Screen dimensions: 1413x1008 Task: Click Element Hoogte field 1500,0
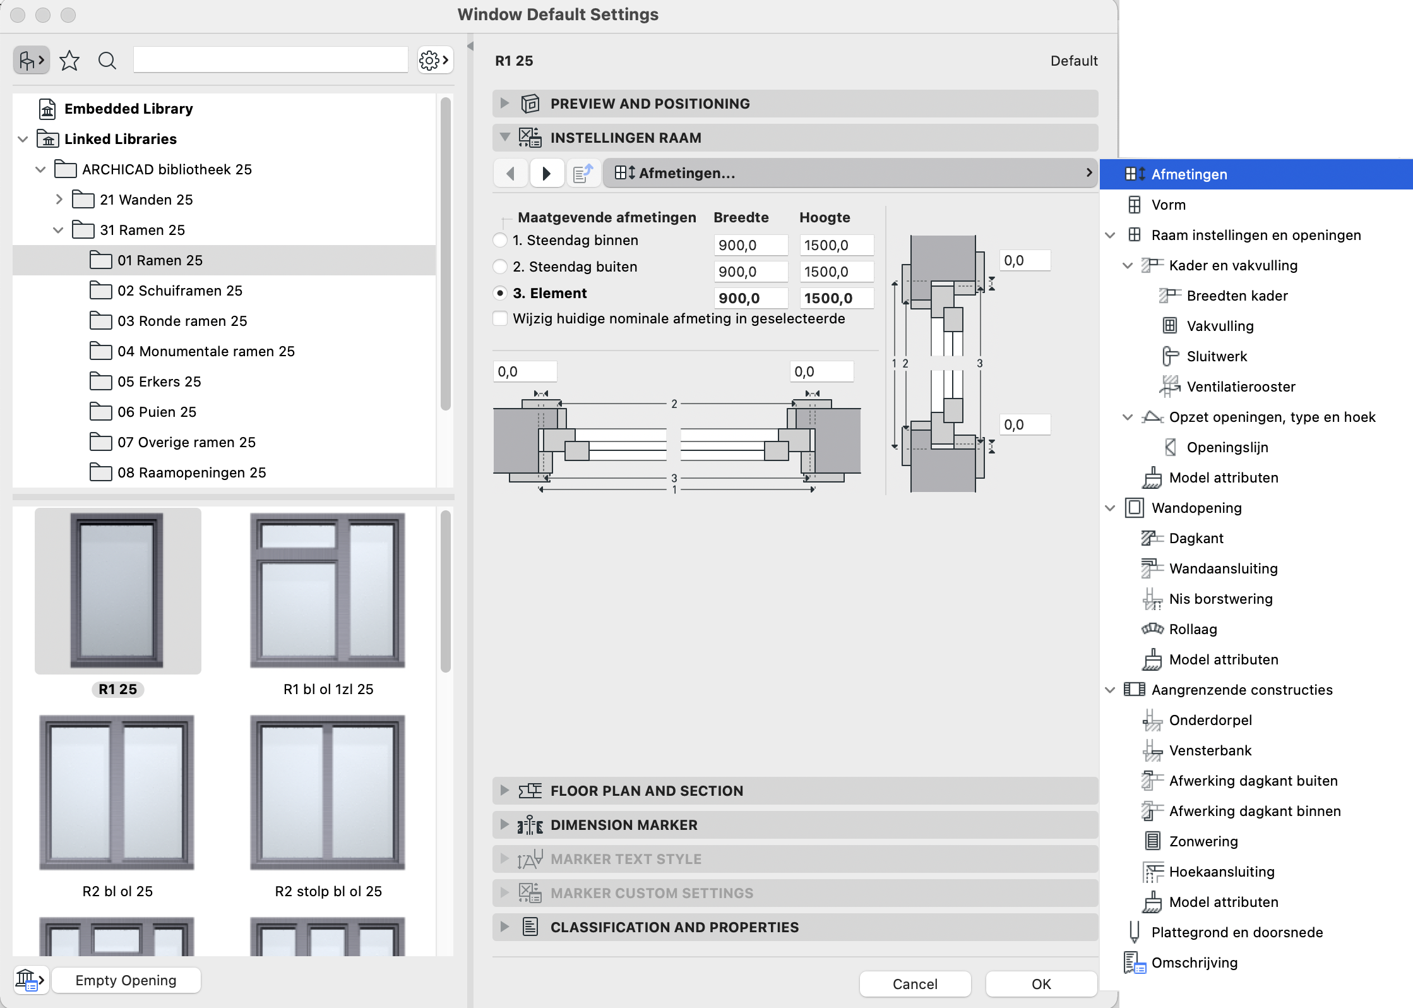coord(837,298)
